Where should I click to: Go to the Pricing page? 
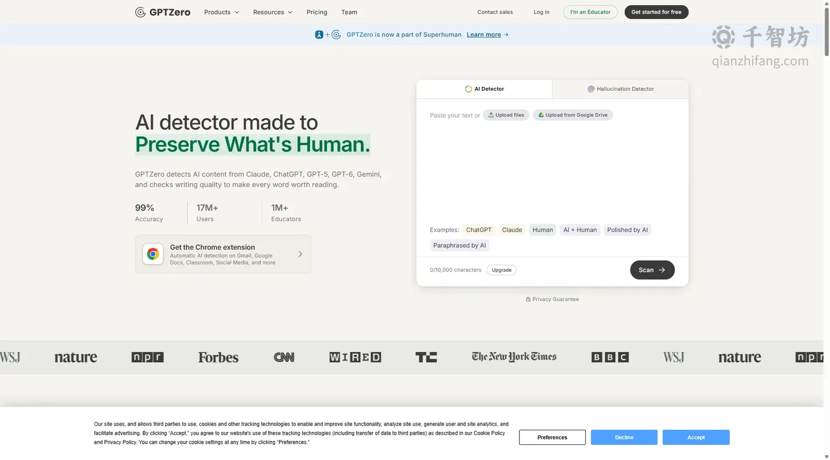coord(317,12)
